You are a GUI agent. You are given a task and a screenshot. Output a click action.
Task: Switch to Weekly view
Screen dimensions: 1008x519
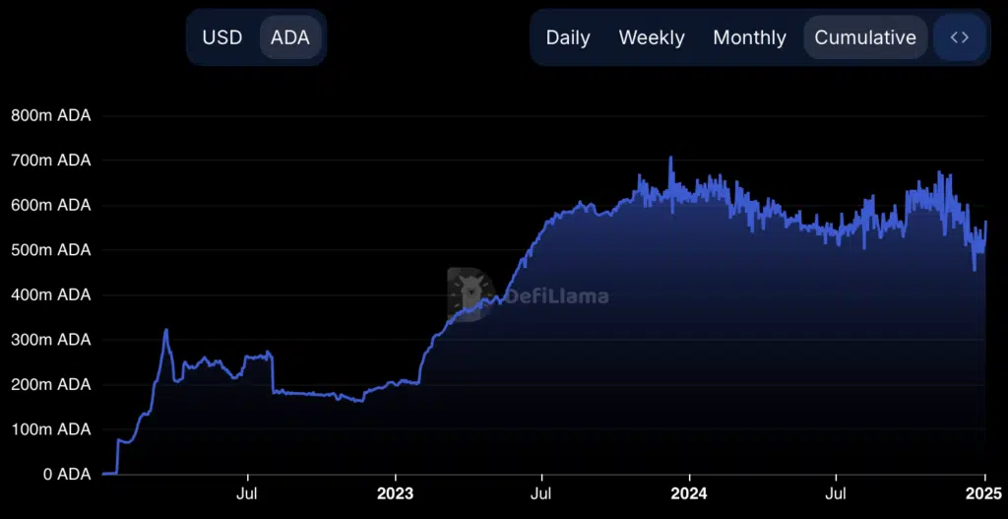click(x=652, y=37)
